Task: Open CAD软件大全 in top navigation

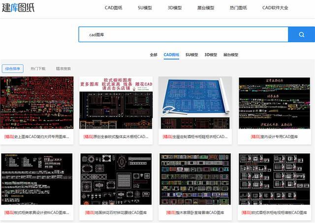Action: pyautogui.click(x=275, y=8)
